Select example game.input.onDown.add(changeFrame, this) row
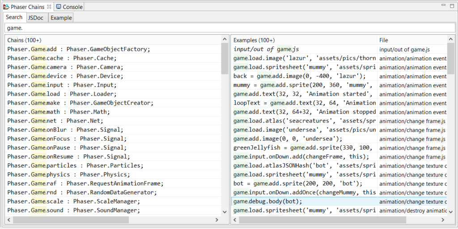This screenshot has height=229, width=458. coord(339,157)
